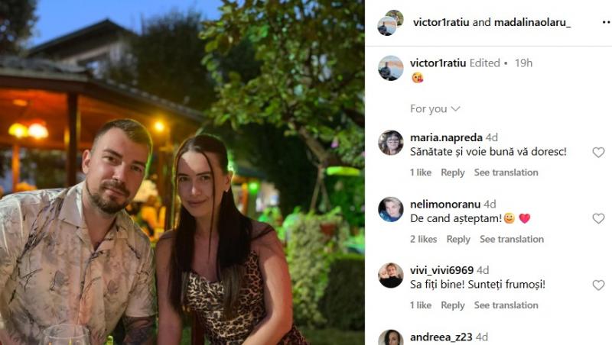612x345 pixels.
Task: Open victor1ratiu profile link in header
Action: [x=441, y=22]
